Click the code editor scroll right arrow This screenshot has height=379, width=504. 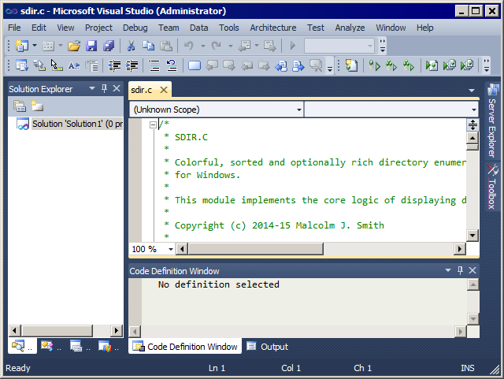click(460, 249)
